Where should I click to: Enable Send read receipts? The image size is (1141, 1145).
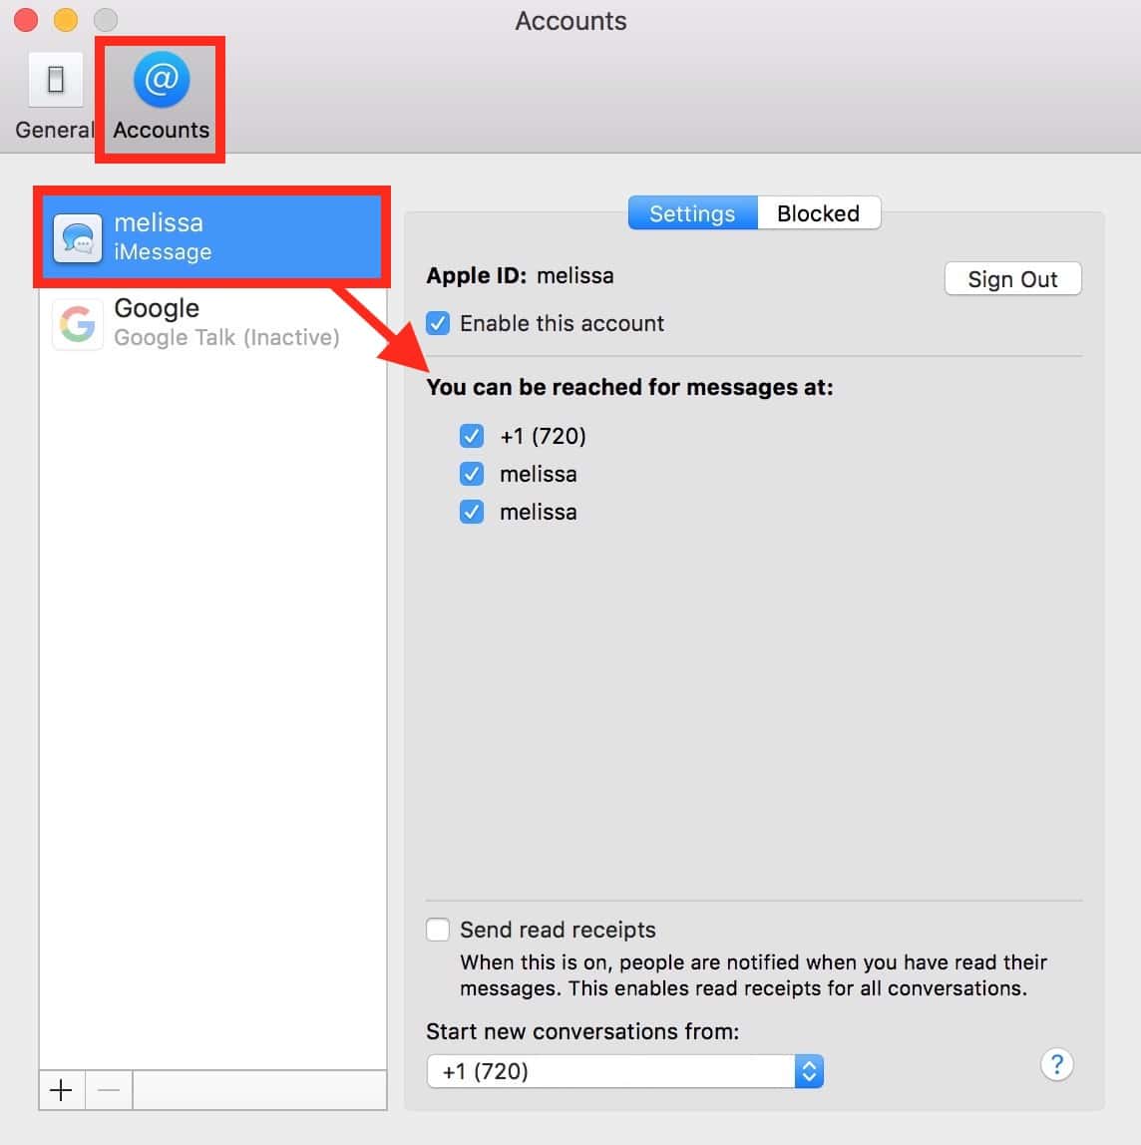click(x=438, y=930)
